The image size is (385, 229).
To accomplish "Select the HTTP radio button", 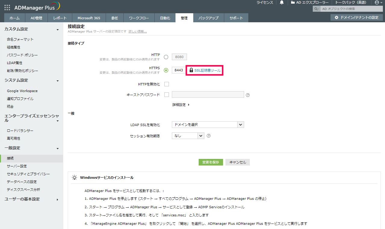I will click(x=166, y=57).
